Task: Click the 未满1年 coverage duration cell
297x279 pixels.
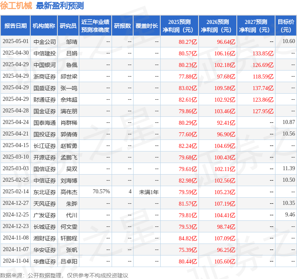Action: [149, 192]
